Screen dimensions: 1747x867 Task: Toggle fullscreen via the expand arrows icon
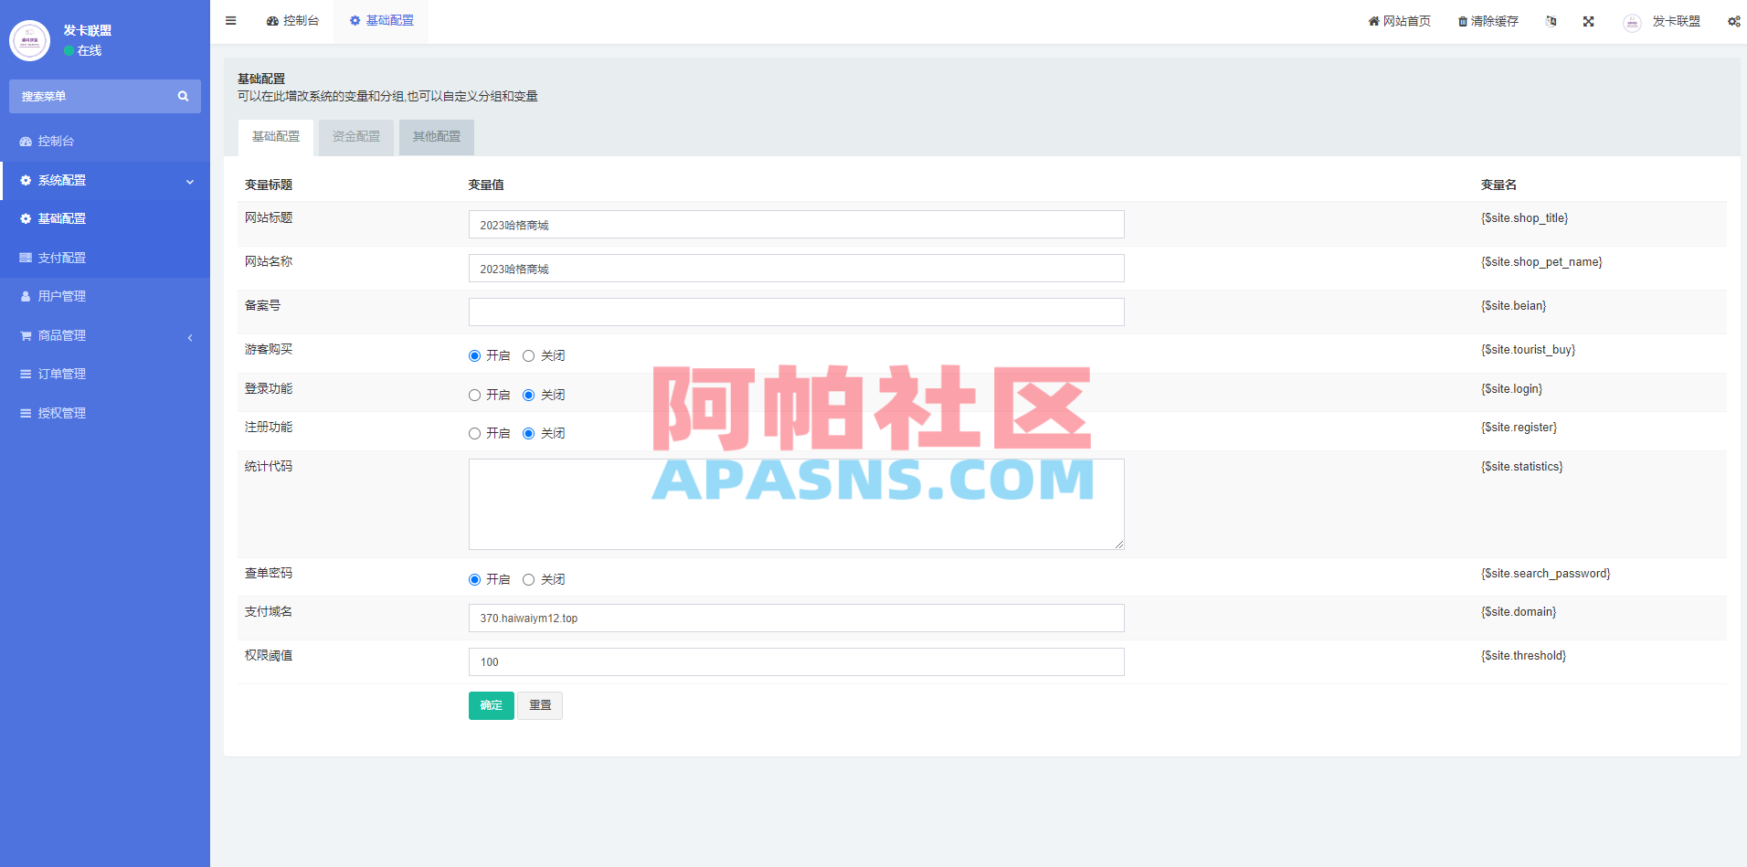pyautogui.click(x=1589, y=21)
